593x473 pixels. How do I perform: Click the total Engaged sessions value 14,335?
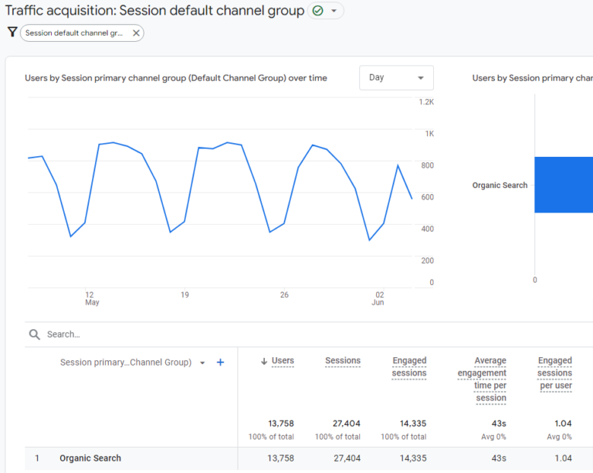413,424
